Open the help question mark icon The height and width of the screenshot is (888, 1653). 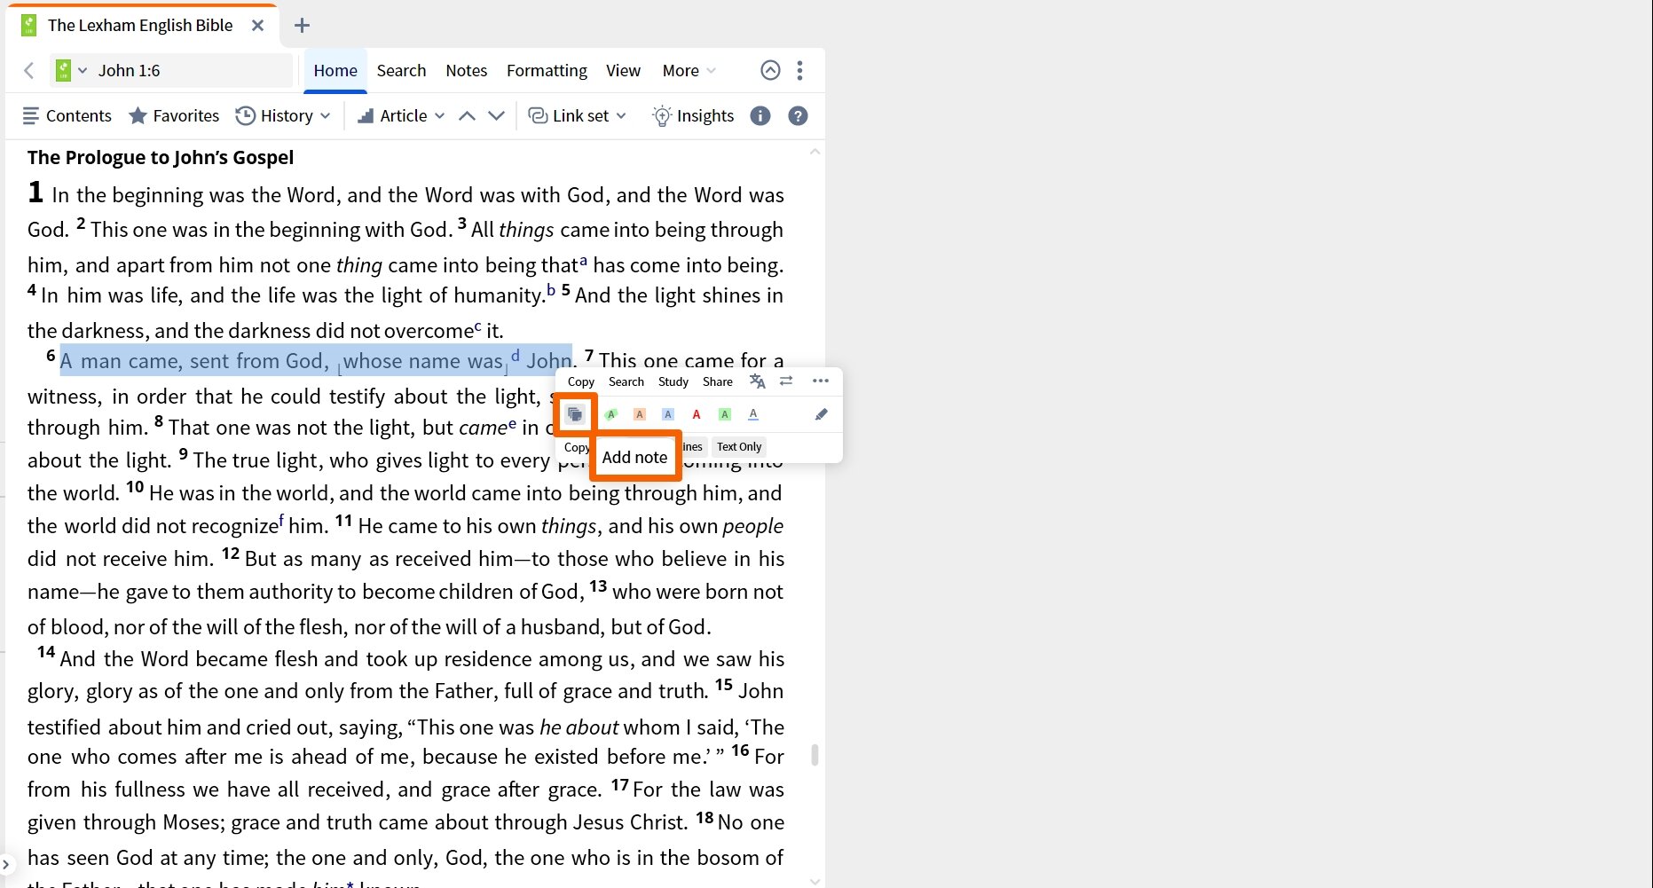click(798, 115)
